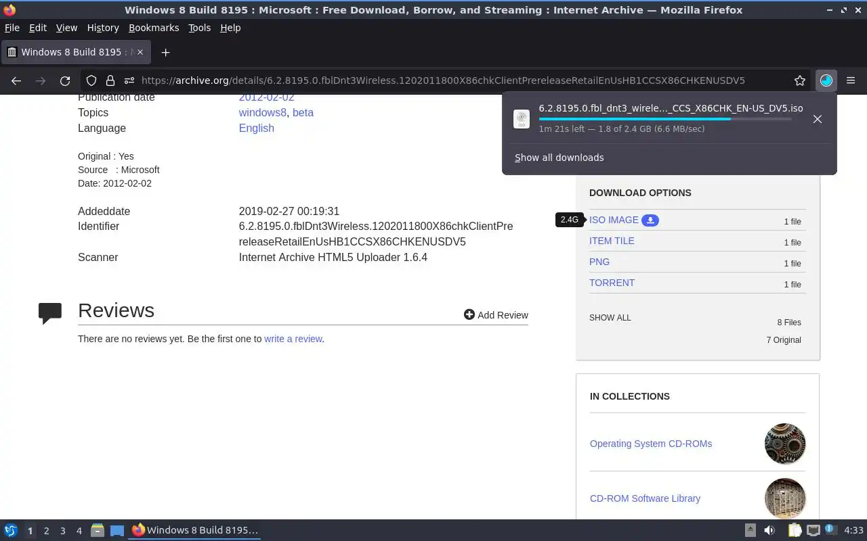867x541 pixels.
Task: Open the File menu
Action: point(12,28)
